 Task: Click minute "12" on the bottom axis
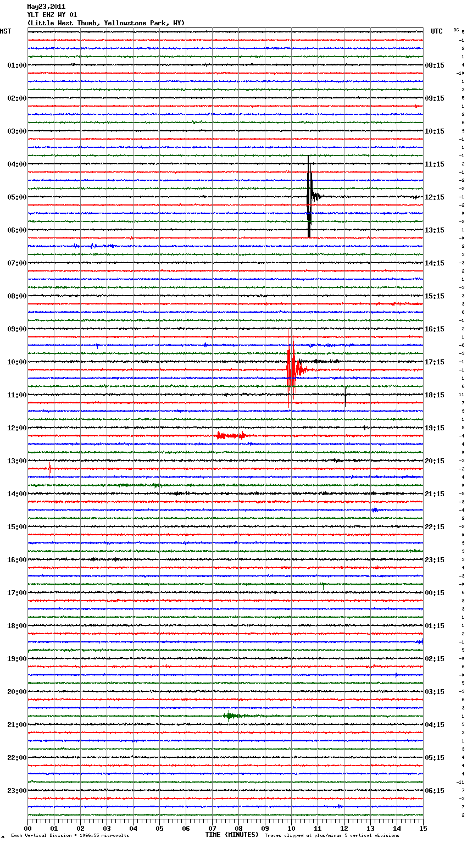[344, 828]
